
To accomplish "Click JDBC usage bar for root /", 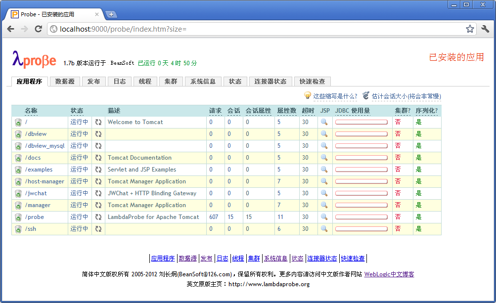I will coord(361,122).
